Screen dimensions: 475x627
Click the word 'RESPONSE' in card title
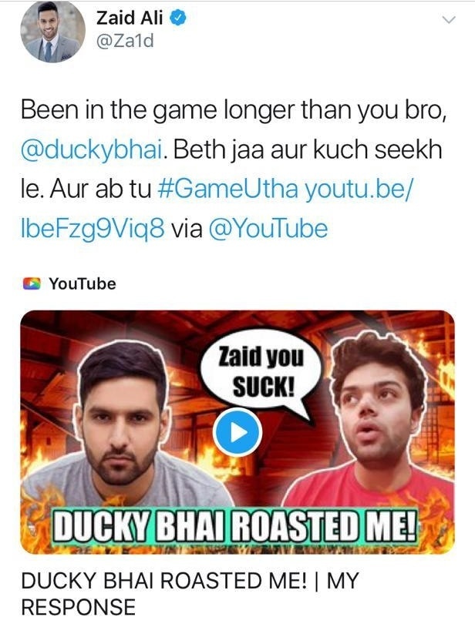pyautogui.click(x=79, y=607)
